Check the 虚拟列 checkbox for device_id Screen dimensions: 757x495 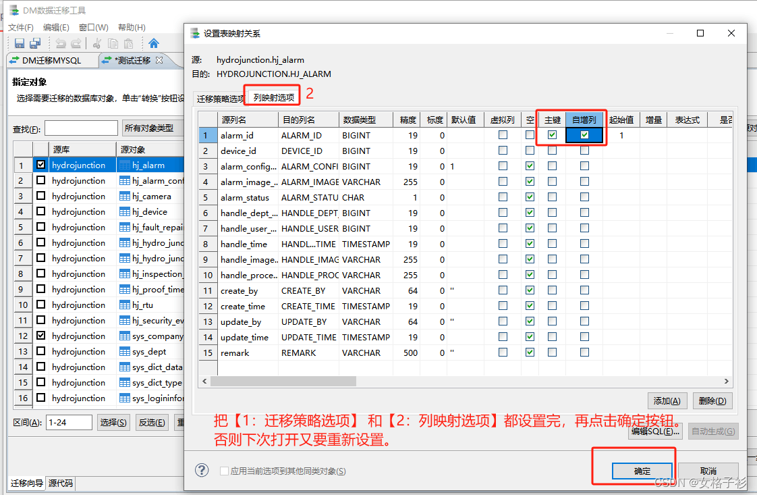(x=503, y=151)
